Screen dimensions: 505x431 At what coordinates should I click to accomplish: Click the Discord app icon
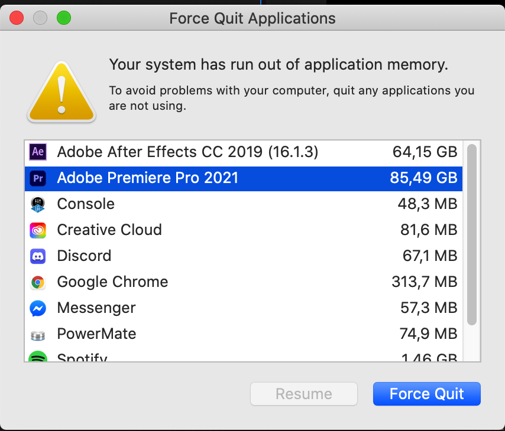pyautogui.click(x=38, y=256)
